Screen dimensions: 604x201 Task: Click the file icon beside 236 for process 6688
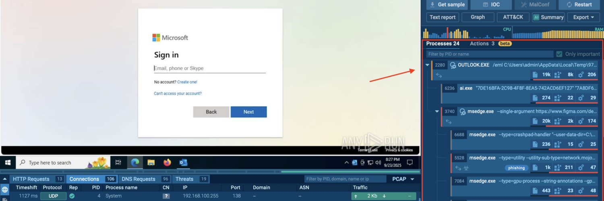click(535, 144)
